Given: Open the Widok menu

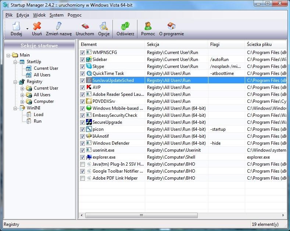Looking at the screenshot, I should click(x=39, y=15).
